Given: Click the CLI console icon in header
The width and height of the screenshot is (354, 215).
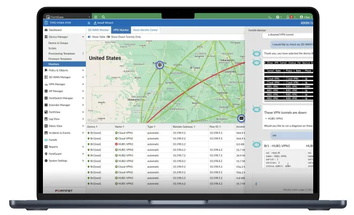Looking at the screenshot, I should pos(270,17).
